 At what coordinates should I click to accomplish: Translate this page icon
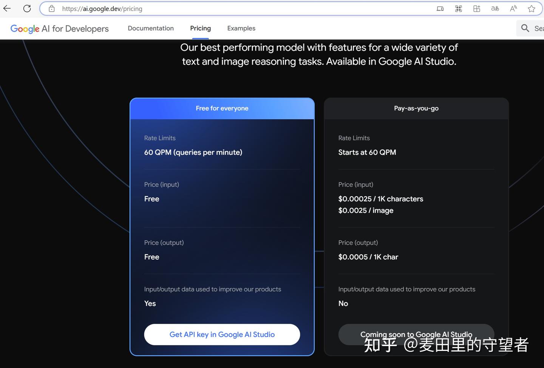coord(495,9)
